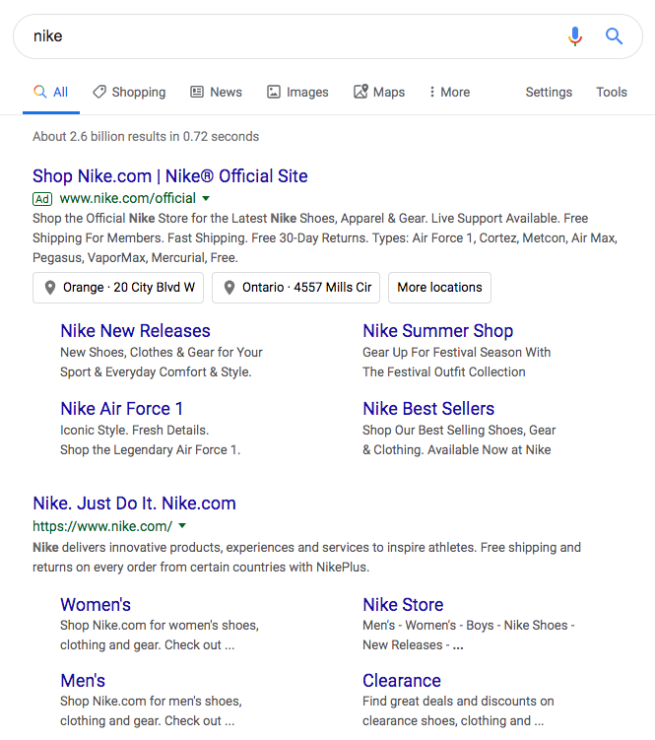Switch to the Shopping tab
655x740 pixels.
tap(129, 92)
